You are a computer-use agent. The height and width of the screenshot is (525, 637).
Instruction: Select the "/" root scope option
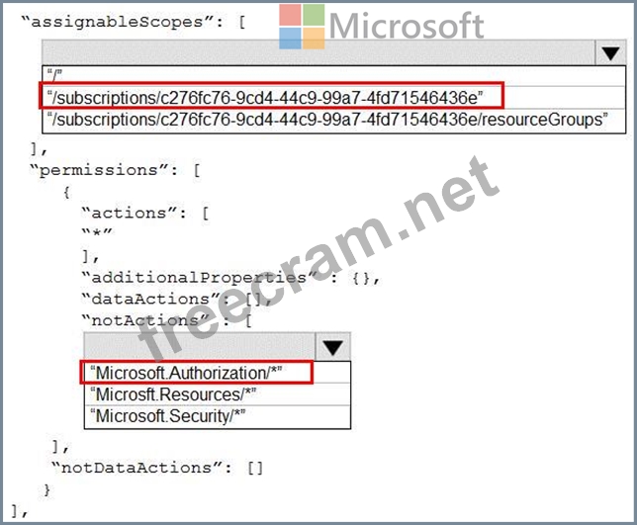pyautogui.click(x=333, y=76)
